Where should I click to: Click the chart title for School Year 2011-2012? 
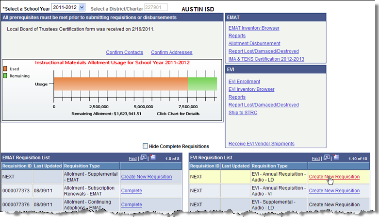click(x=112, y=63)
